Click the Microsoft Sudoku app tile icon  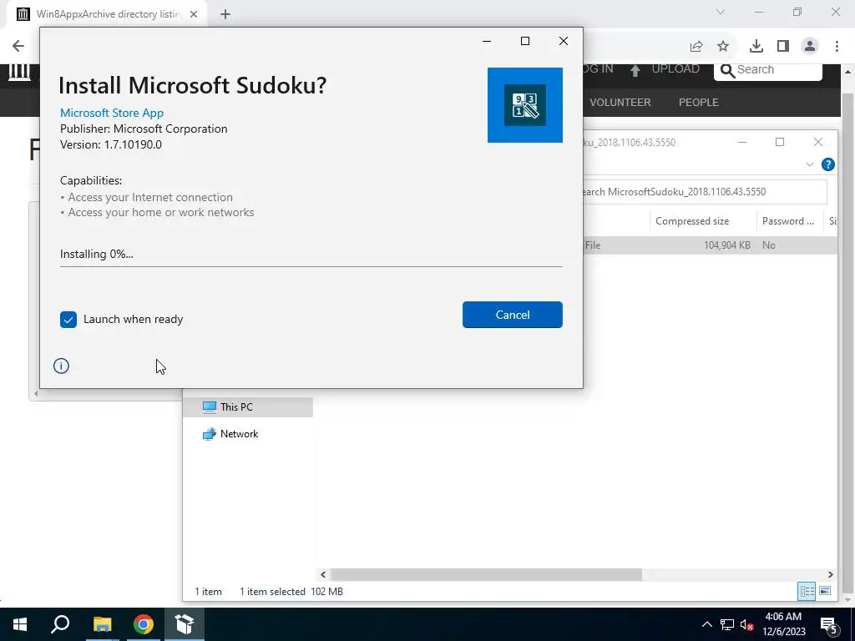(x=524, y=104)
